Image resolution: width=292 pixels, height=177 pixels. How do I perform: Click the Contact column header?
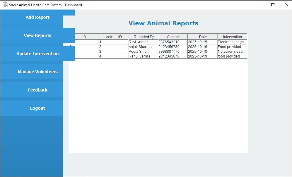click(173, 37)
